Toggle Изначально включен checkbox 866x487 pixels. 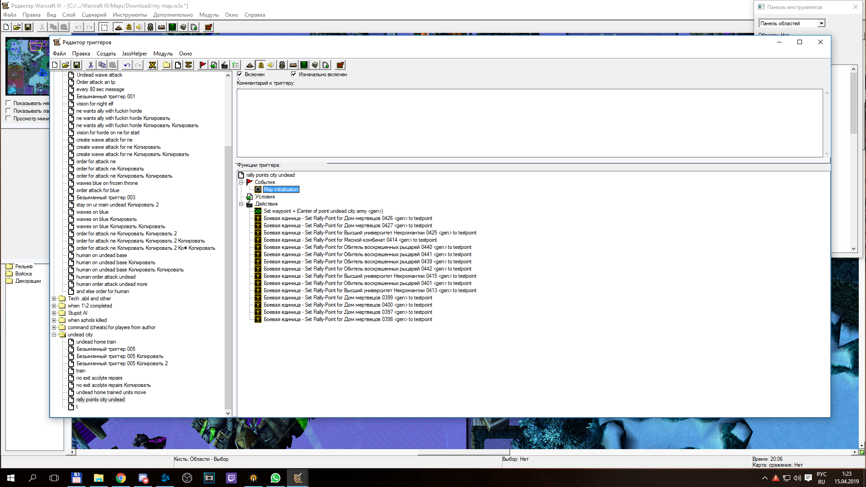[294, 74]
